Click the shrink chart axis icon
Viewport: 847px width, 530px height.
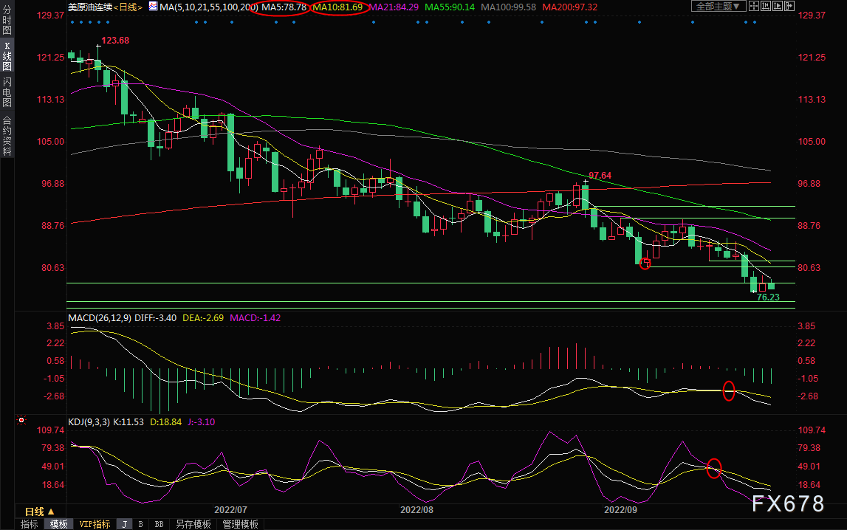click(766, 6)
